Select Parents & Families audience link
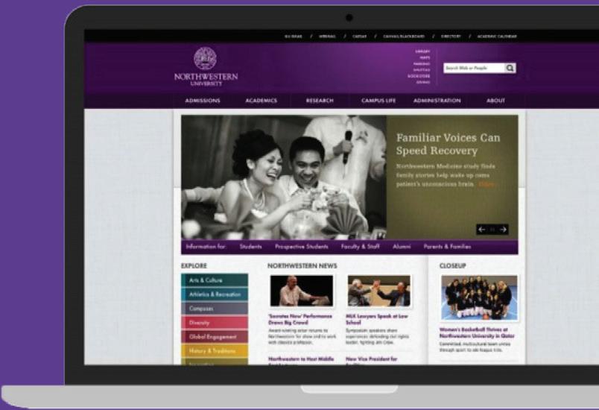 (x=447, y=247)
